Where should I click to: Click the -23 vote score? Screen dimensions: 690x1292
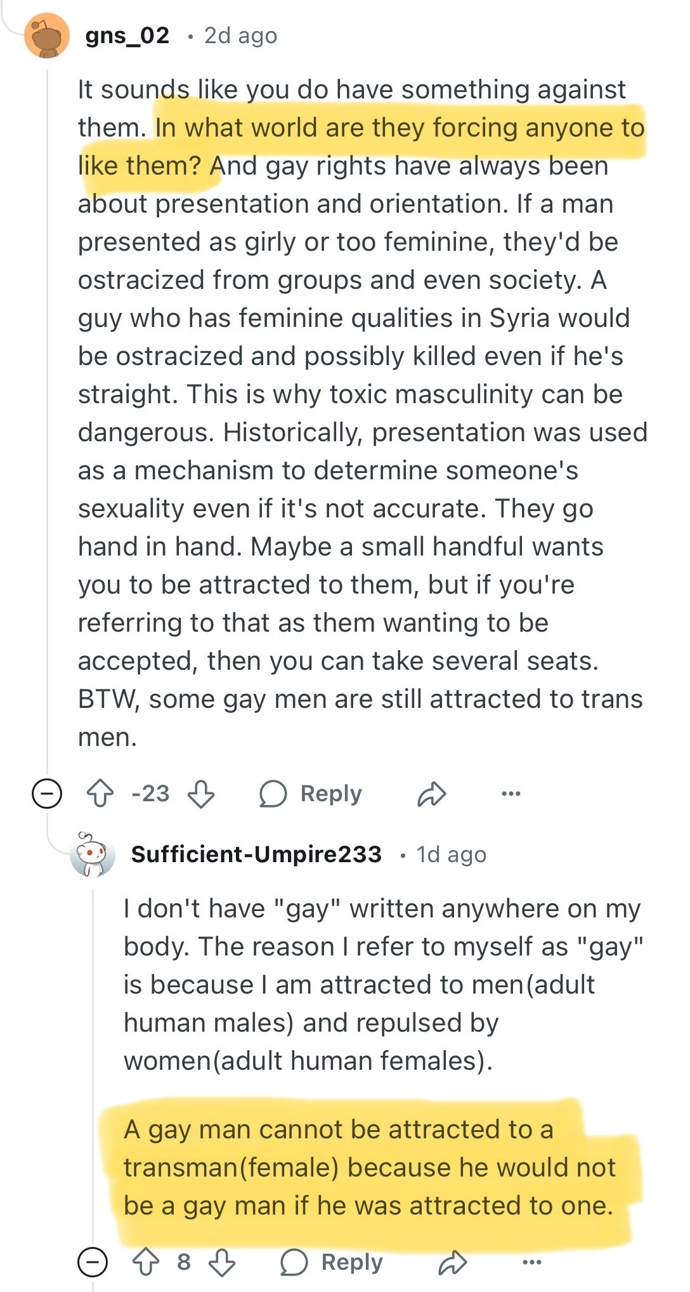(150, 794)
